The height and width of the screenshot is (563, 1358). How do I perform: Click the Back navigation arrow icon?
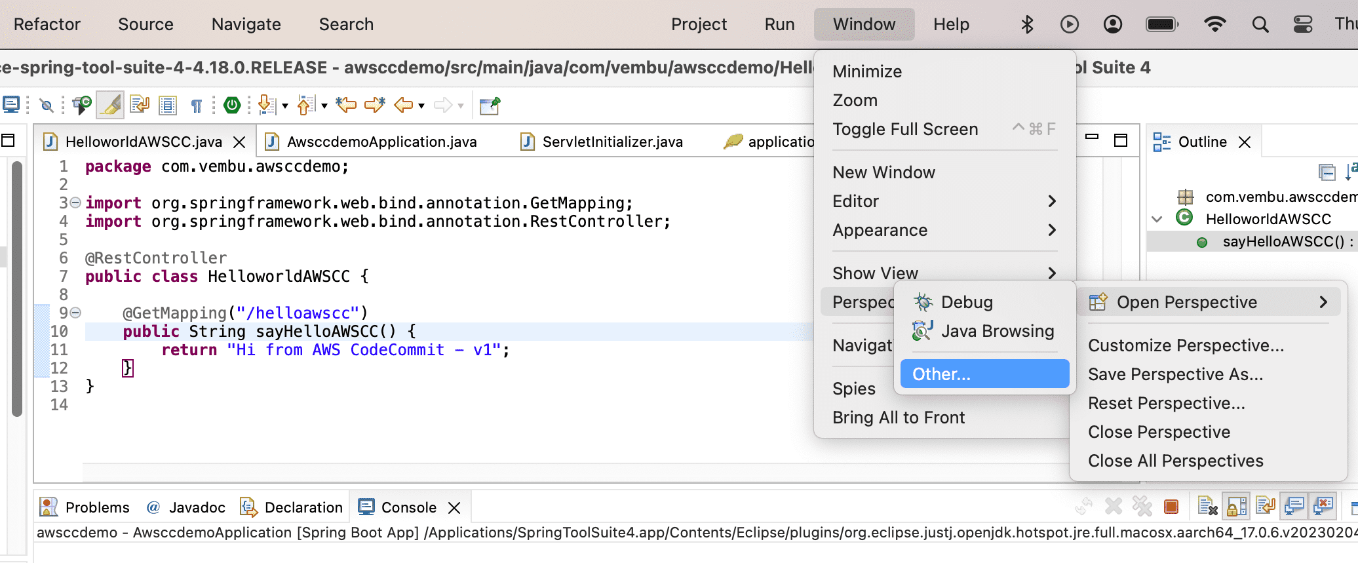404,105
